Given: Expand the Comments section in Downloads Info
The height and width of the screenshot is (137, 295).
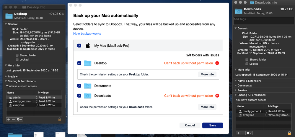Looking at the screenshot, I should tap(235, 86).
